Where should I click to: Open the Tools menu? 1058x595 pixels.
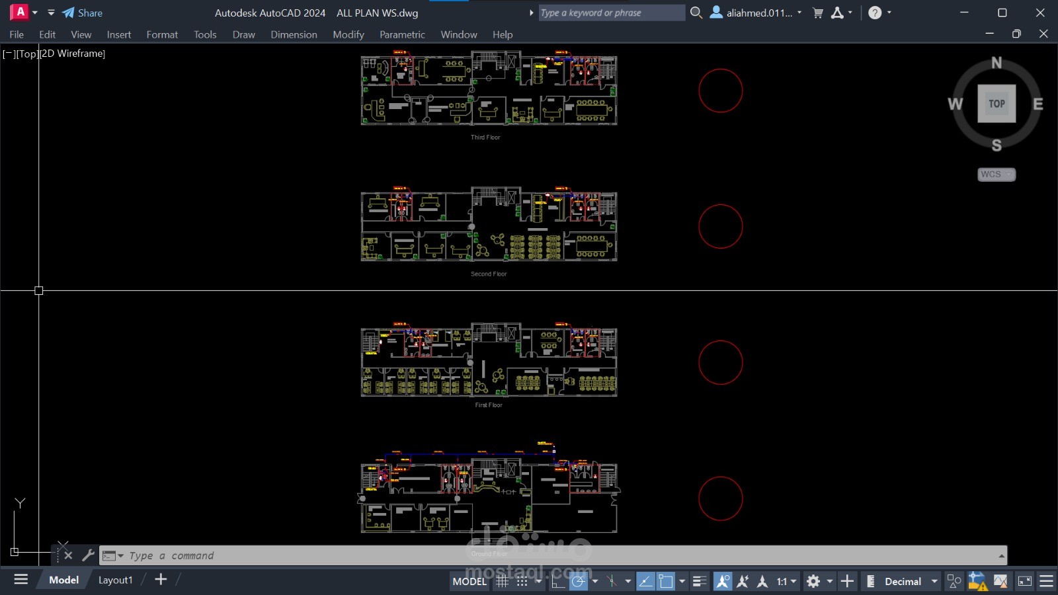(205, 34)
